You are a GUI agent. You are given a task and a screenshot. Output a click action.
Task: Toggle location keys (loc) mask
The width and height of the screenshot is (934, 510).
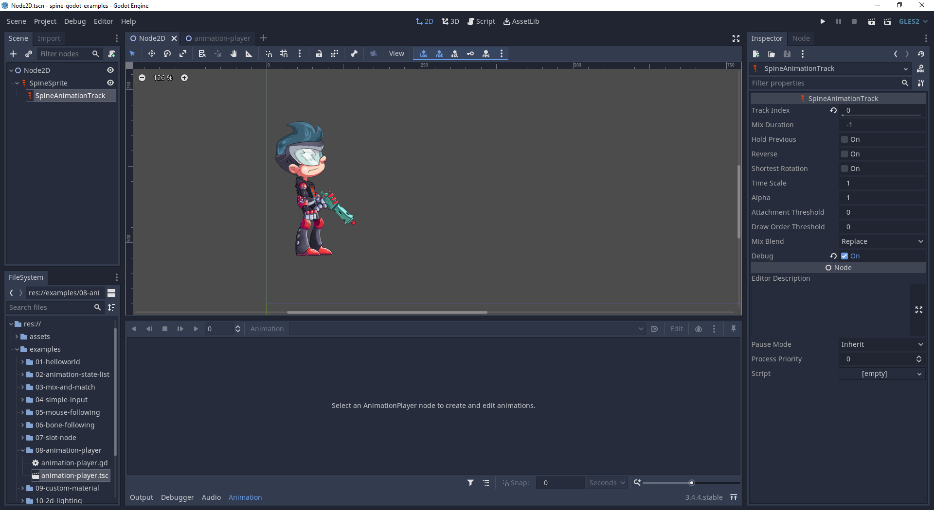point(424,54)
